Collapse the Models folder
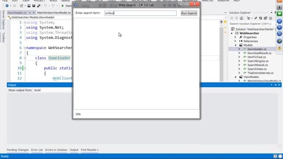 (236, 45)
